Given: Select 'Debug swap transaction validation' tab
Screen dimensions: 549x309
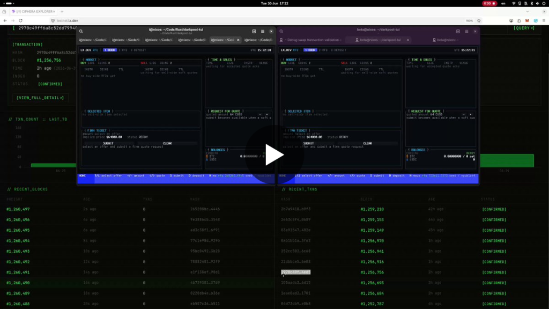Looking at the screenshot, I should click(x=310, y=40).
